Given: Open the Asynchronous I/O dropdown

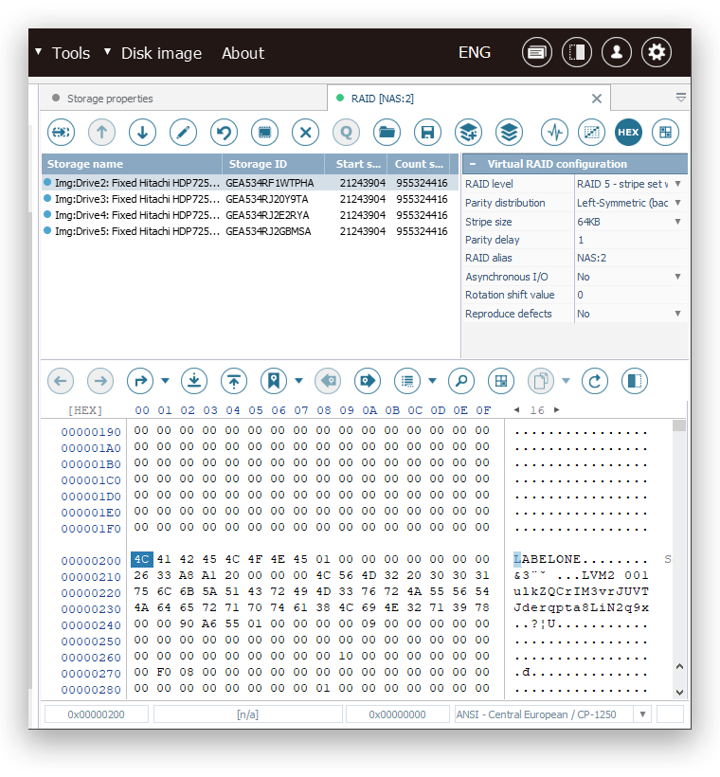Looking at the screenshot, I should coord(678,277).
